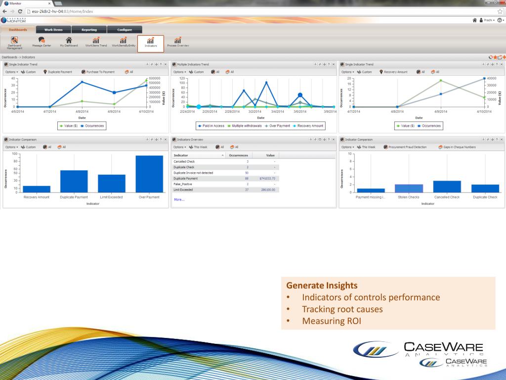
Task: Go back in the browser
Action: tap(4, 11)
